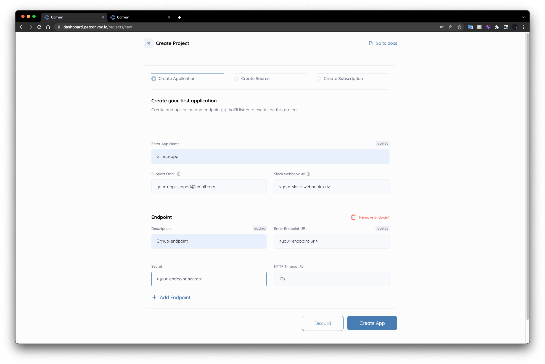Share this page via share icon
Screen dimensions: 545x364
451,27
